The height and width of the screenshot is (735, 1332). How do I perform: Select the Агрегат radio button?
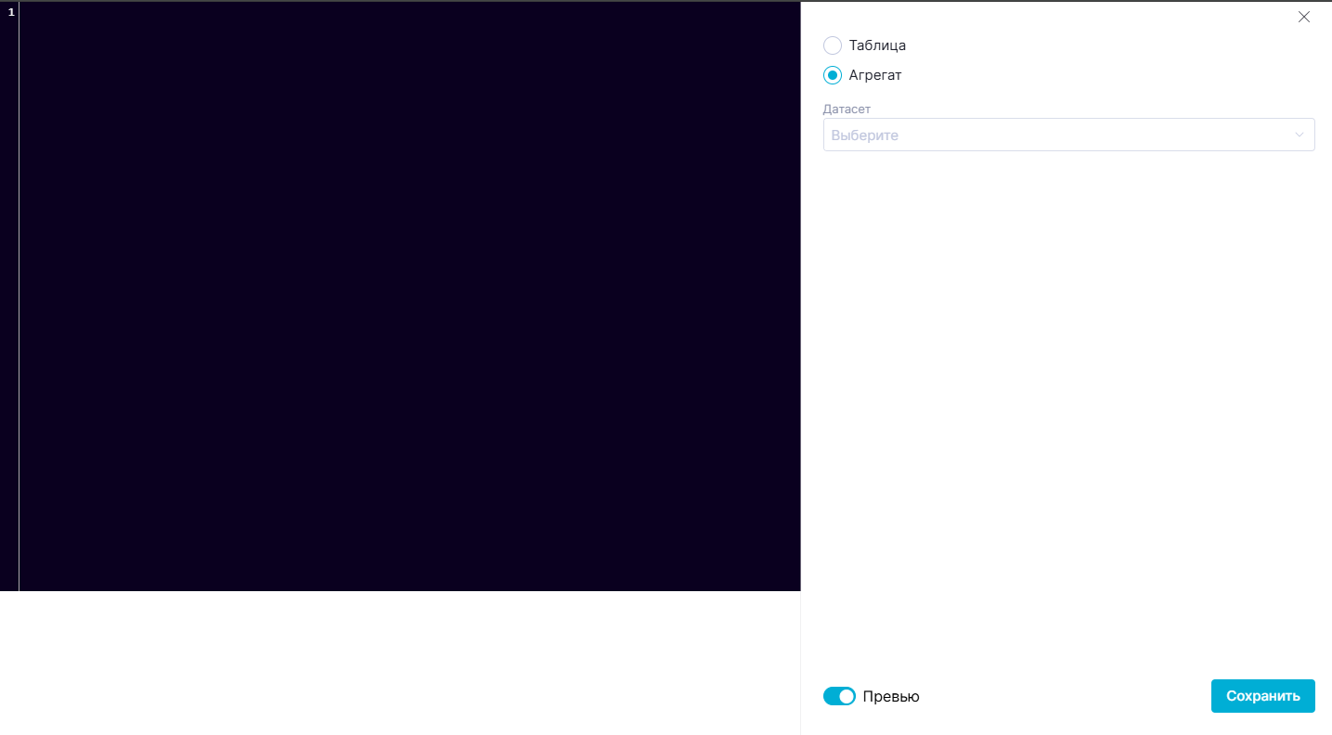(x=833, y=75)
